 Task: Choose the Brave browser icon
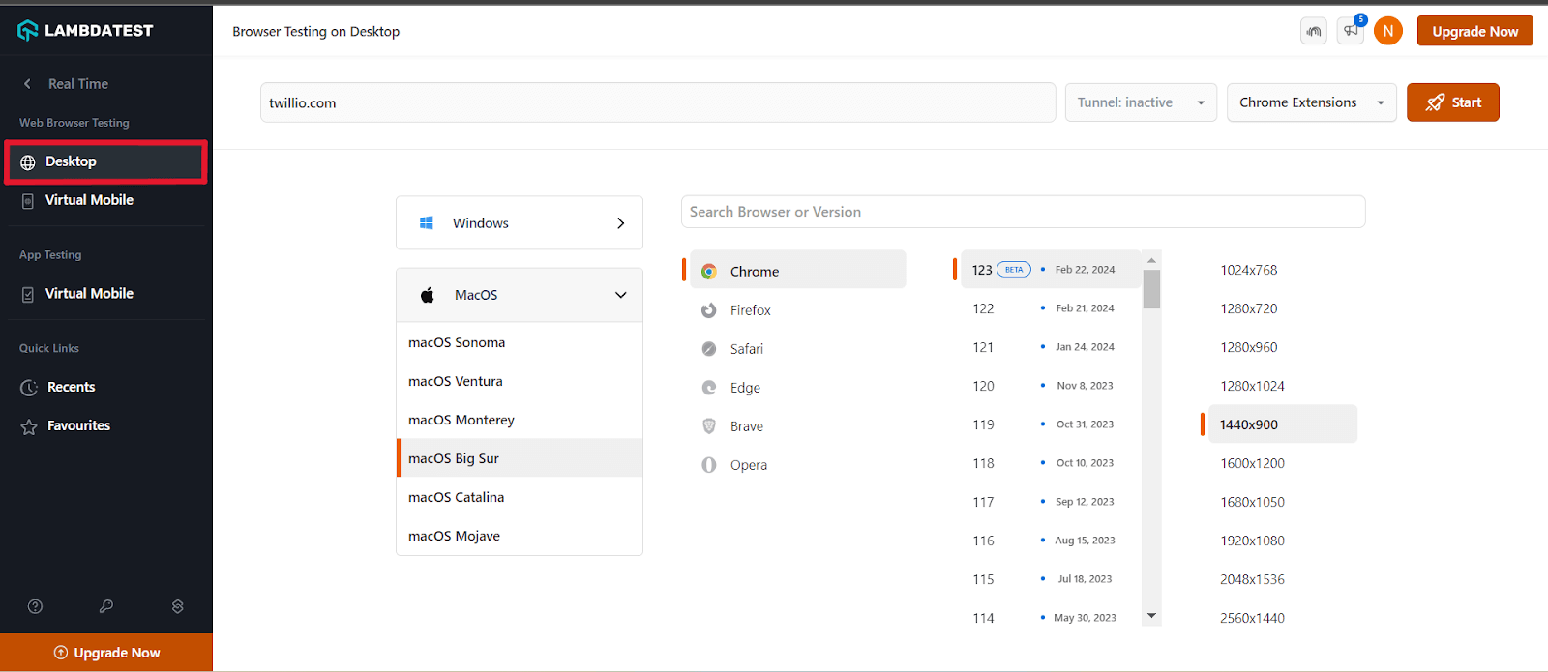(x=709, y=426)
